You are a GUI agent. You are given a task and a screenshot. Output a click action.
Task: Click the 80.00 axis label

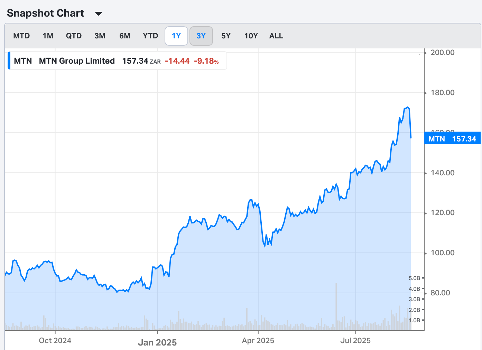tap(440, 293)
